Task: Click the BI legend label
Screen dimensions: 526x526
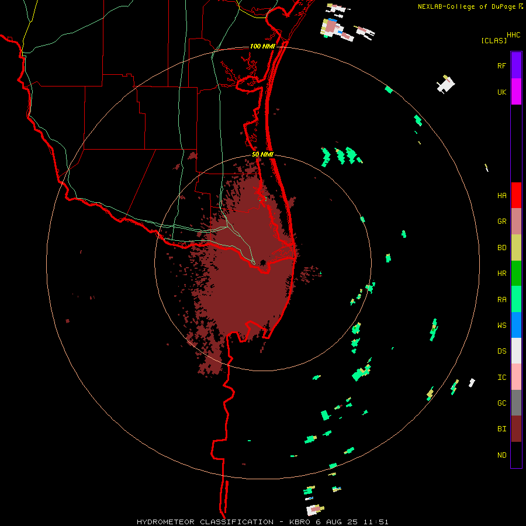Action: 501,429
